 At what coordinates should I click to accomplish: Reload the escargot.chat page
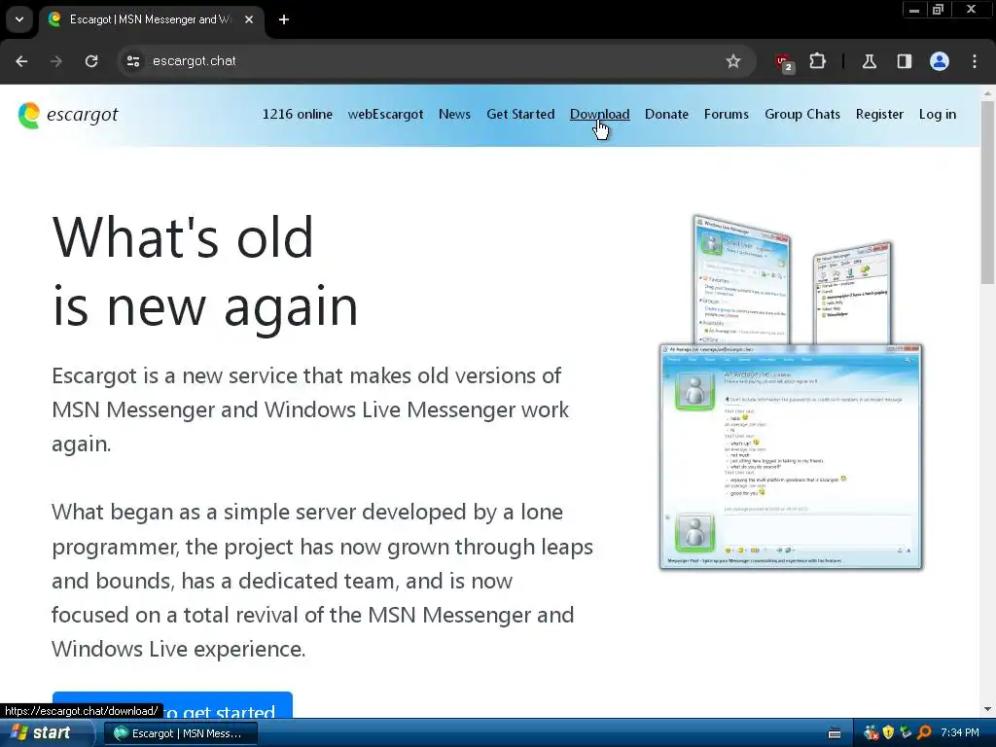pyautogui.click(x=91, y=61)
